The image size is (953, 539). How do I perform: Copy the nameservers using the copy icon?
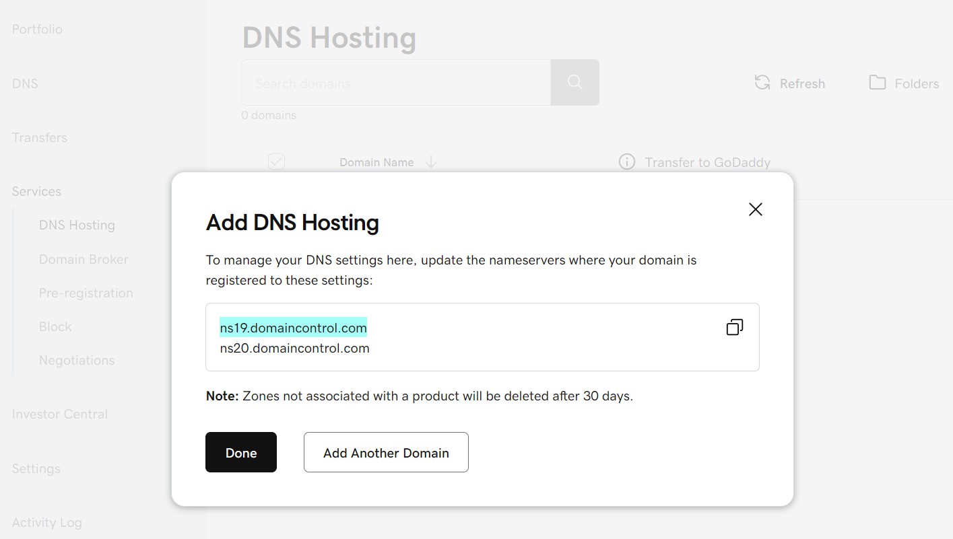[733, 326]
